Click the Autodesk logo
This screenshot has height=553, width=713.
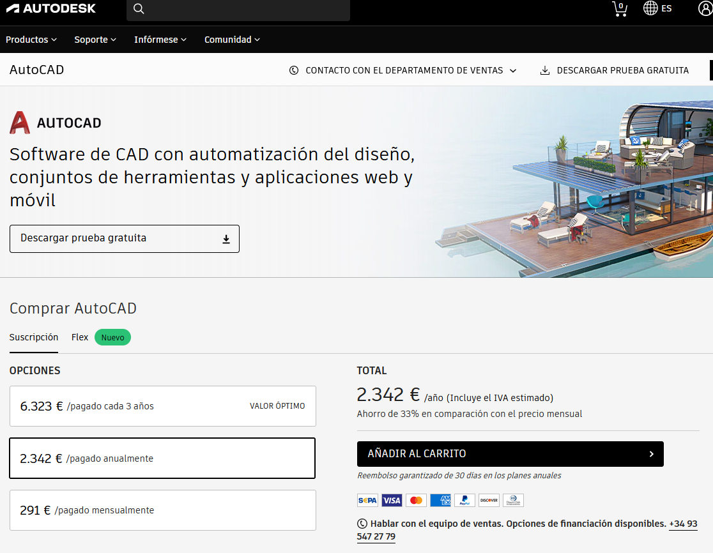click(51, 9)
